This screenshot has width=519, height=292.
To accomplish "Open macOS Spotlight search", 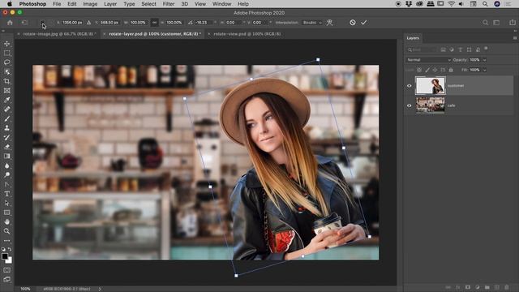I will coord(485,4).
